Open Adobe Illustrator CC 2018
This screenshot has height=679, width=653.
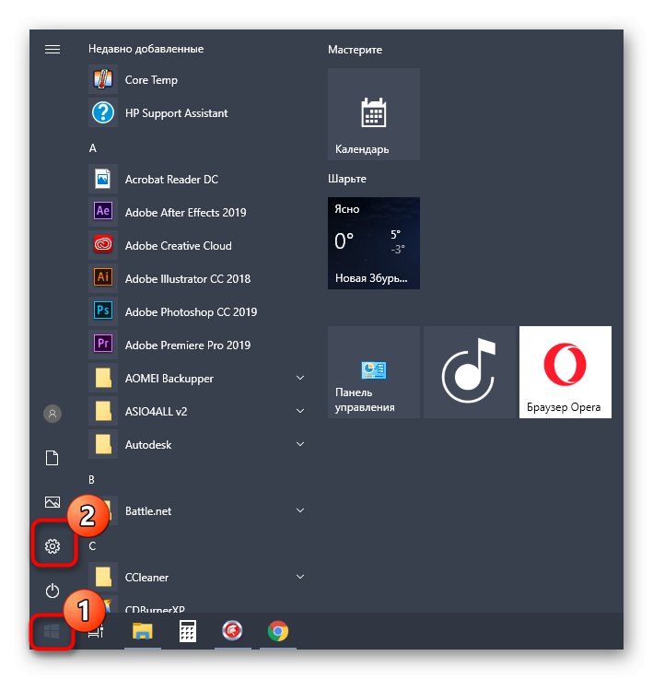pyautogui.click(x=197, y=279)
